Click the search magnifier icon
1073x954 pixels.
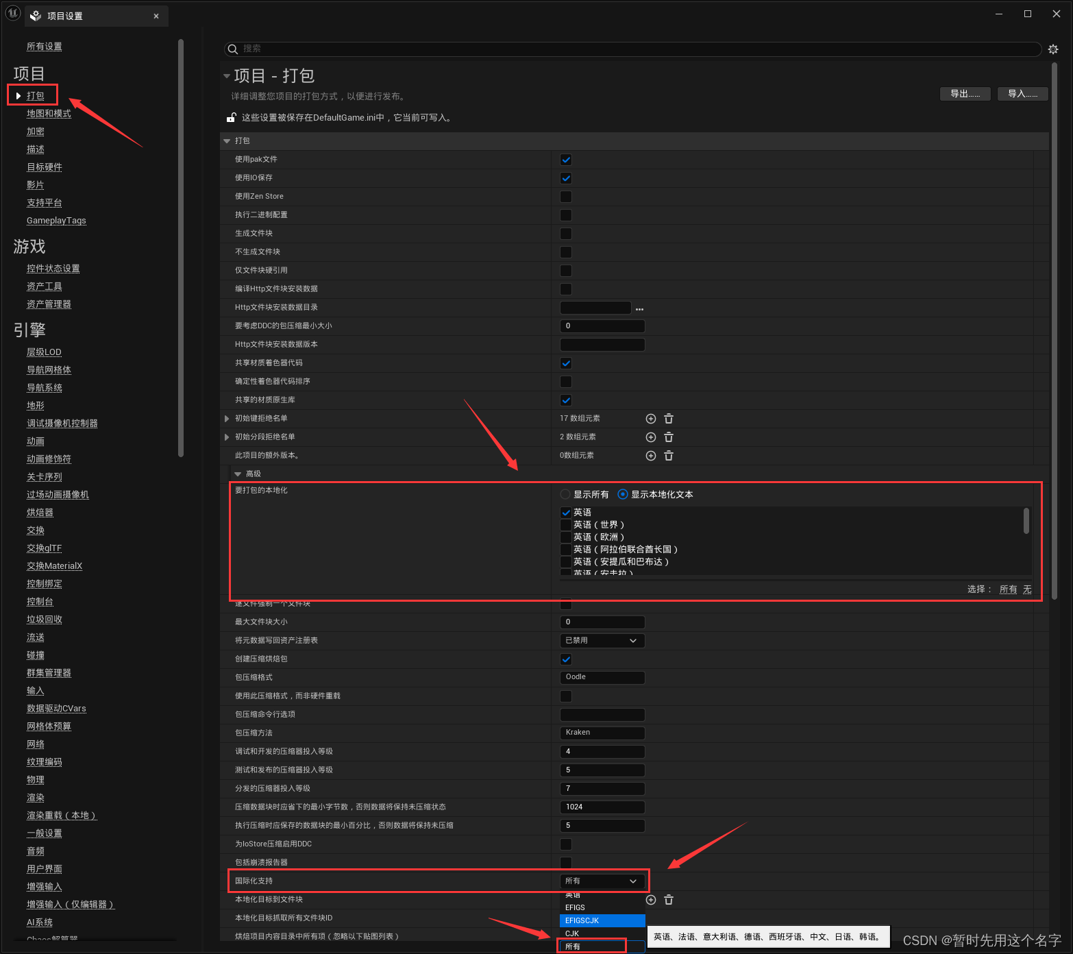coord(233,49)
